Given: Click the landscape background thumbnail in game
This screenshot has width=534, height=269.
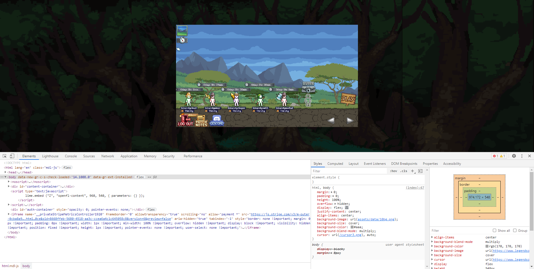Looking at the screenshot, I should [182, 31].
